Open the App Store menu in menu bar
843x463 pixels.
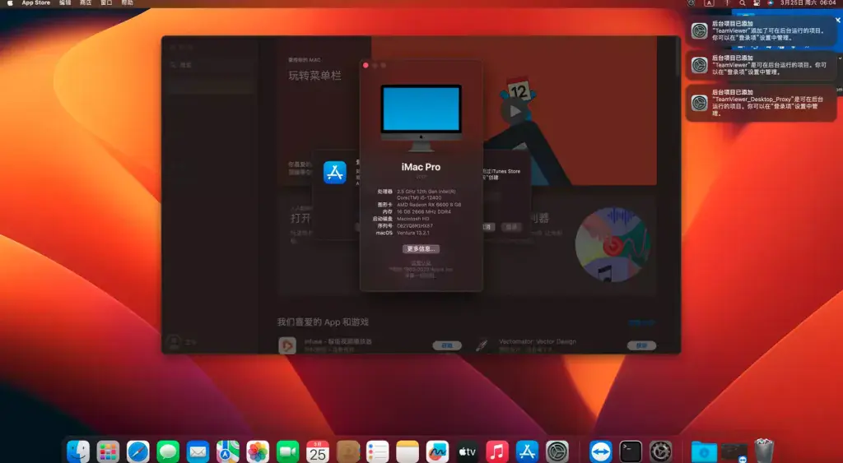click(36, 2)
